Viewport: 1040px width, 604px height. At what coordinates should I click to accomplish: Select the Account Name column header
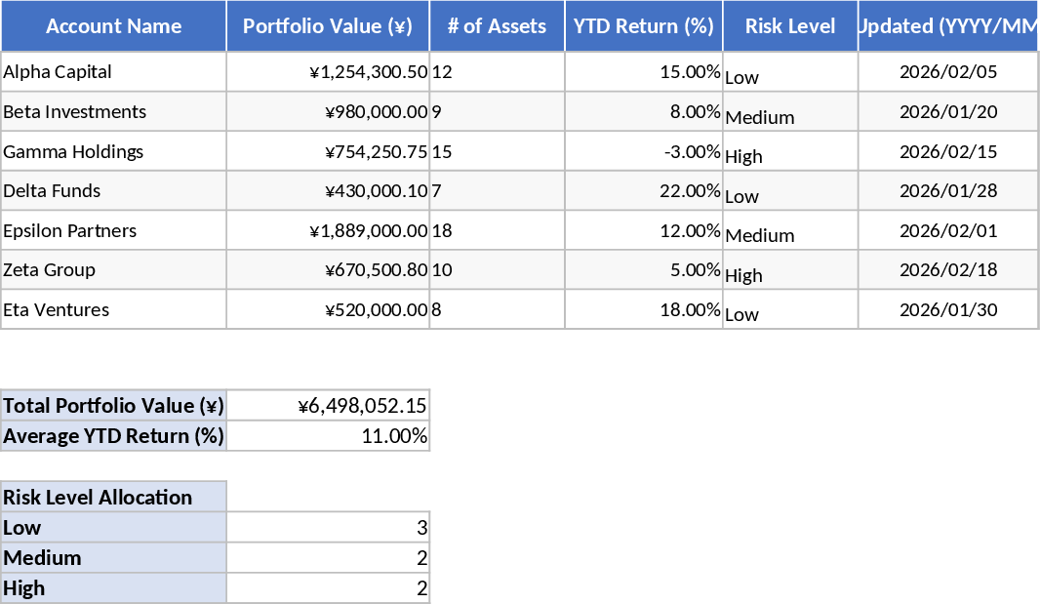[x=113, y=26]
